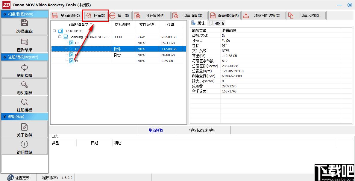
Task: Click the F: drive icon
Action: (71, 61)
